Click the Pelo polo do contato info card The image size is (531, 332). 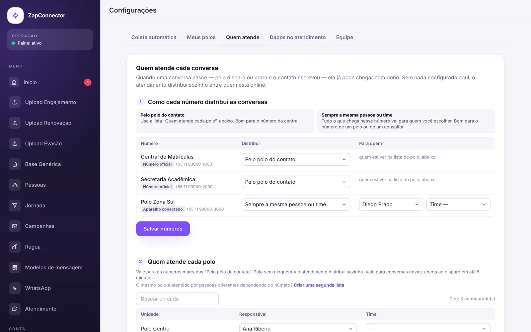coord(225,121)
